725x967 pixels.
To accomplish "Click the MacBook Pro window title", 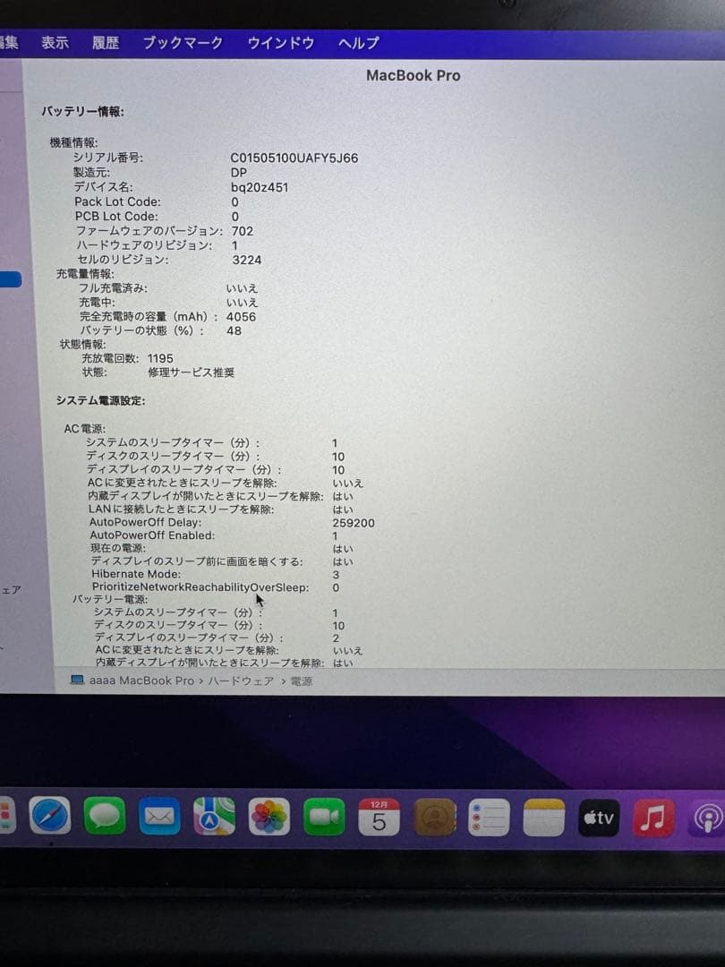I will pyautogui.click(x=413, y=75).
